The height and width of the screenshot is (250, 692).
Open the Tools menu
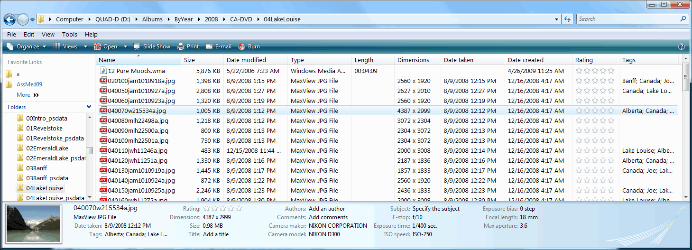tap(70, 34)
